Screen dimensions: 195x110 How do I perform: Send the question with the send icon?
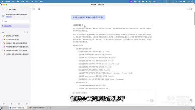pos(152,101)
